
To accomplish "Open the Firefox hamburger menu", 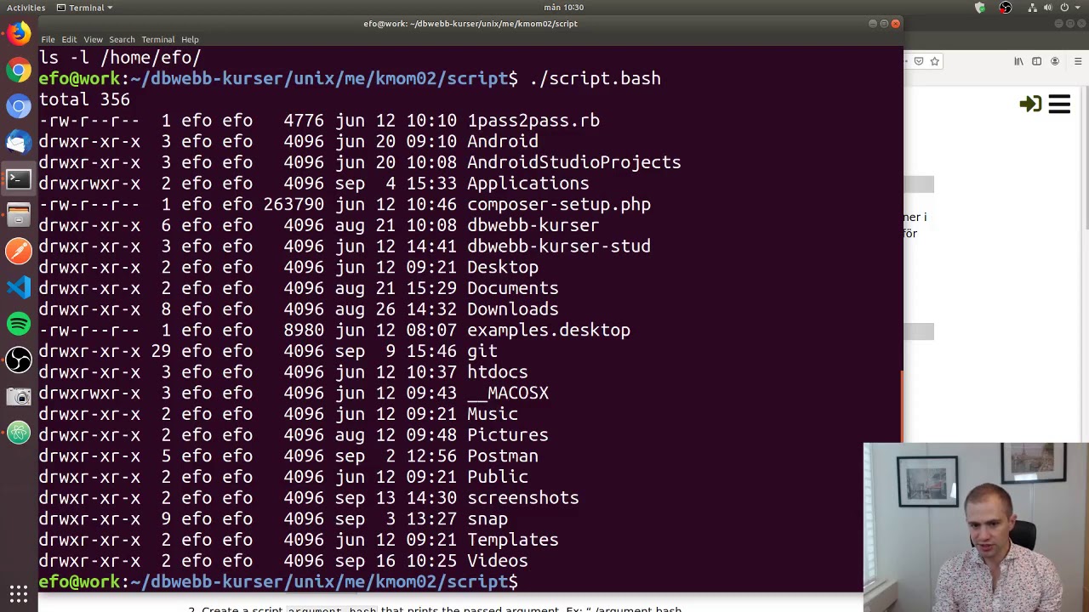I will 1078,61.
